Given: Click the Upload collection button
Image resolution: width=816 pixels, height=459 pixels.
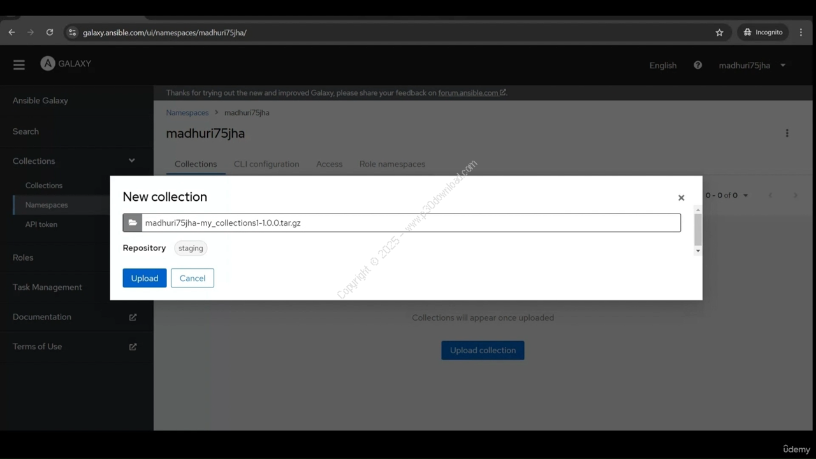Looking at the screenshot, I should pos(483,350).
